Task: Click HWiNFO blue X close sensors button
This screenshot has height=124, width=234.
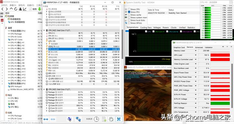Action: 119,119
